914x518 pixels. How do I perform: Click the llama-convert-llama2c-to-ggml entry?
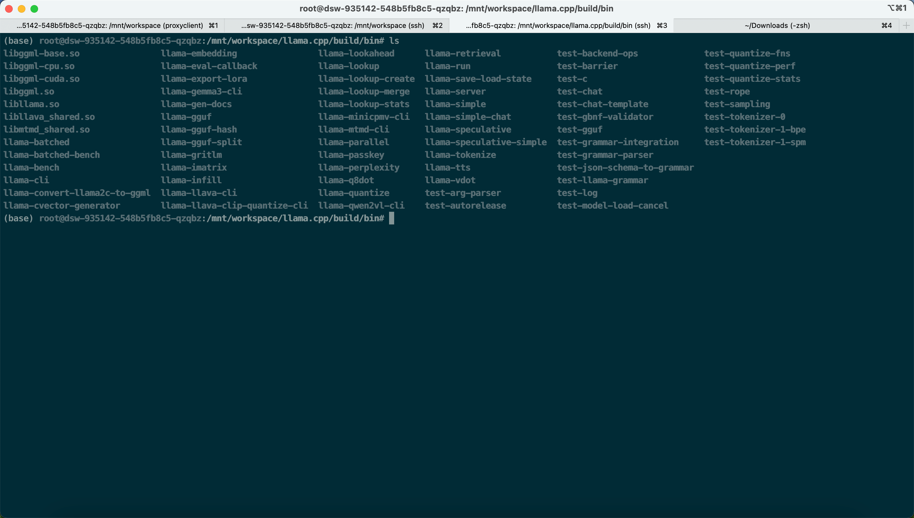[77, 193]
